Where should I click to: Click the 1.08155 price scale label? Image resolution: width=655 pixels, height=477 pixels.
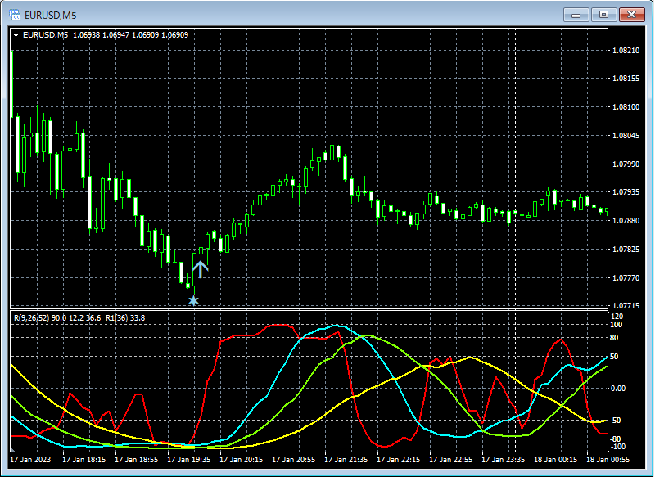[626, 79]
